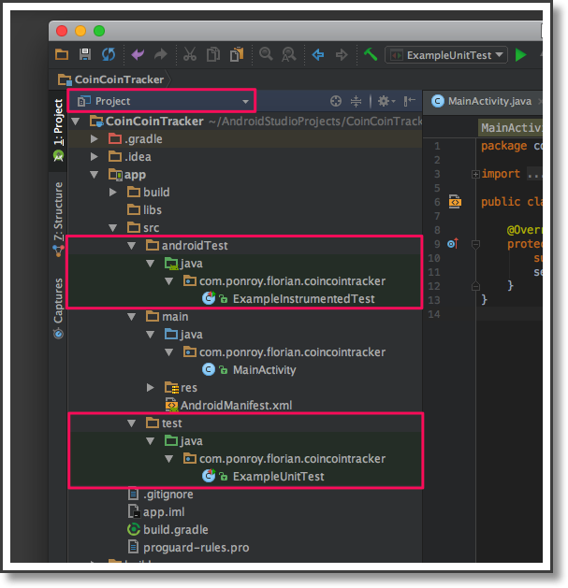
Task: Collapse the test folder
Action: pyautogui.click(x=131, y=423)
